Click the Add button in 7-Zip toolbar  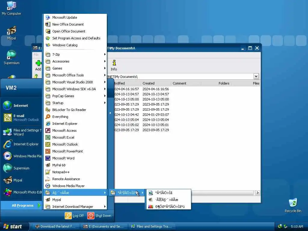[x=38, y=65]
